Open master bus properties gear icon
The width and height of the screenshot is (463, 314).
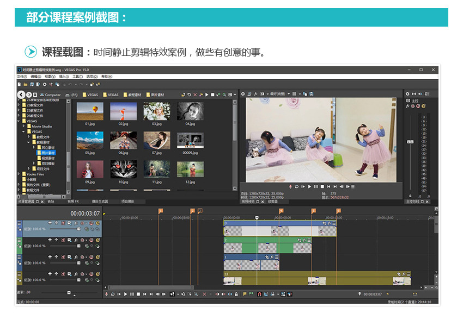(407, 93)
